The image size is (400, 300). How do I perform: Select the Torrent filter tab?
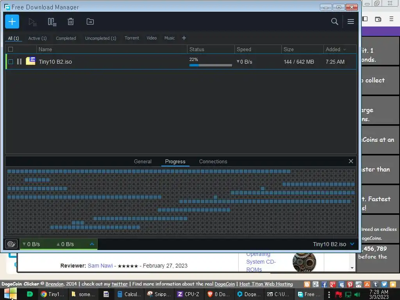pyautogui.click(x=132, y=38)
